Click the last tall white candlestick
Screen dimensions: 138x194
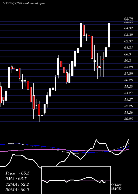click(x=109, y=35)
